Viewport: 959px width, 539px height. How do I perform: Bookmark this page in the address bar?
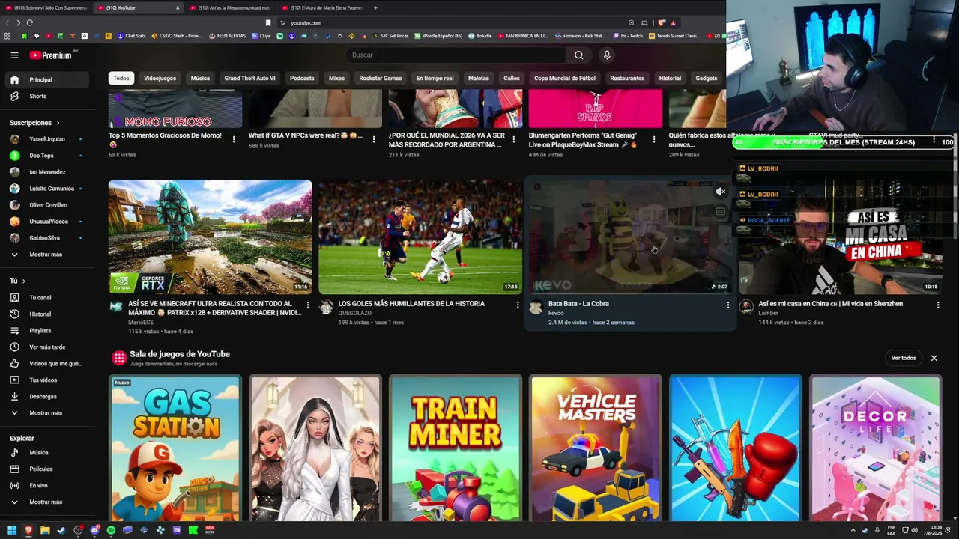click(x=268, y=23)
